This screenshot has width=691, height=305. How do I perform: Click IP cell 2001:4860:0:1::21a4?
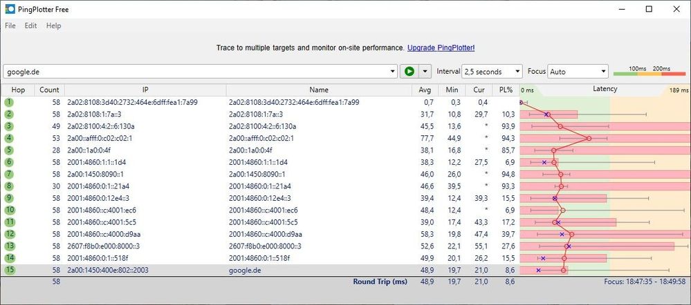tap(98, 186)
